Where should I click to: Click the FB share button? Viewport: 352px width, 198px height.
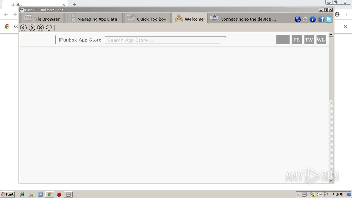pyautogui.click(x=297, y=40)
